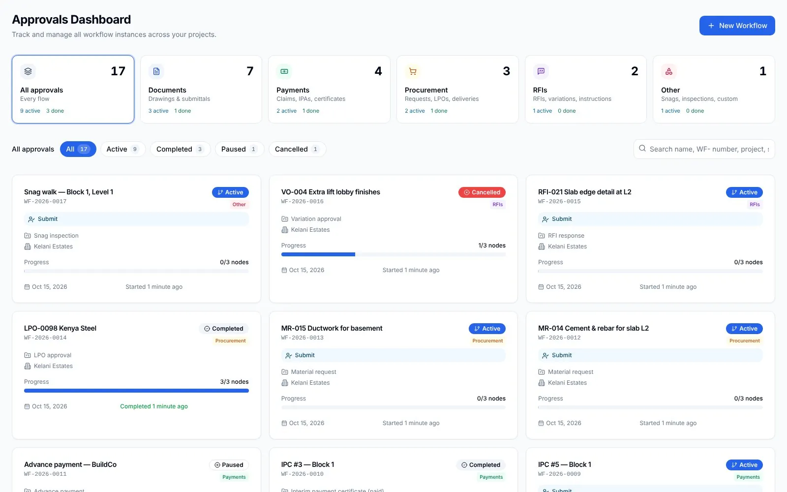Click the Cancelled badge on VO-004 card

pos(482,192)
